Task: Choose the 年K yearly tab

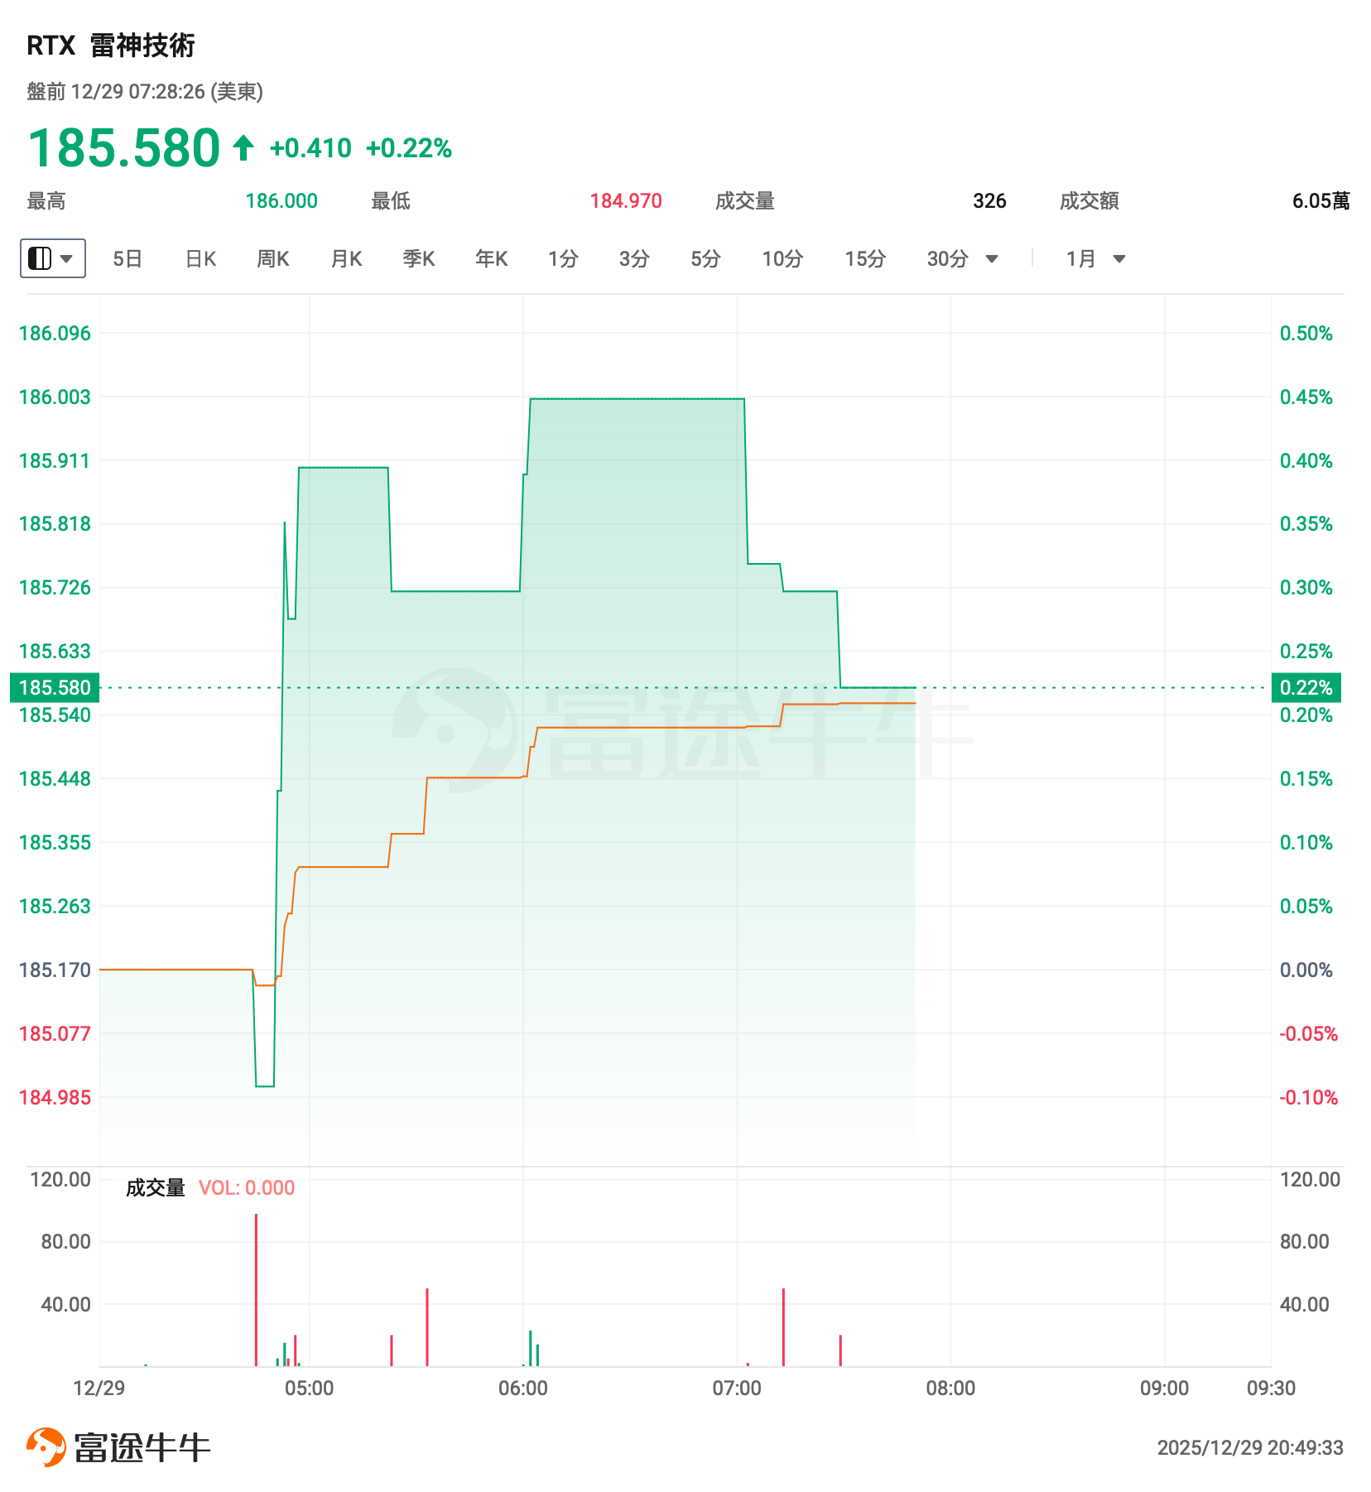Action: (491, 259)
